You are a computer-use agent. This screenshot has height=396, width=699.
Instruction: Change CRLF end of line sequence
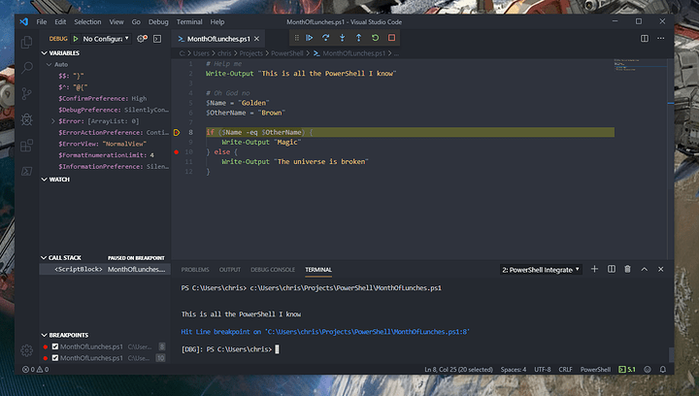[x=565, y=369]
